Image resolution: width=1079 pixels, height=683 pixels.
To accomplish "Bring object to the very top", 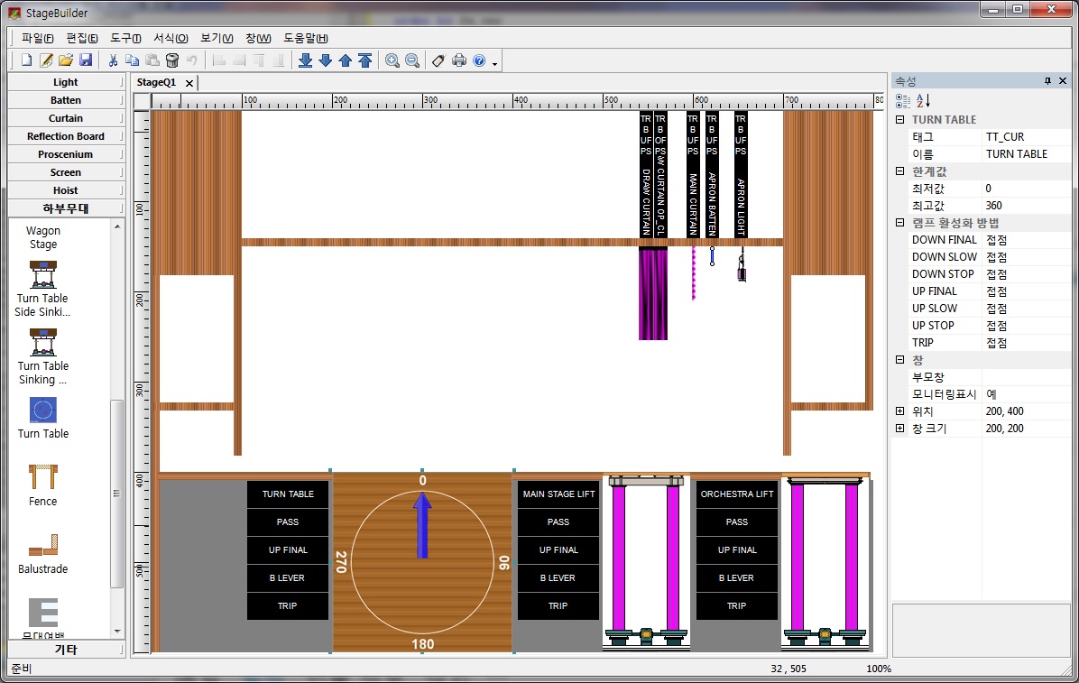I will (x=365, y=60).
